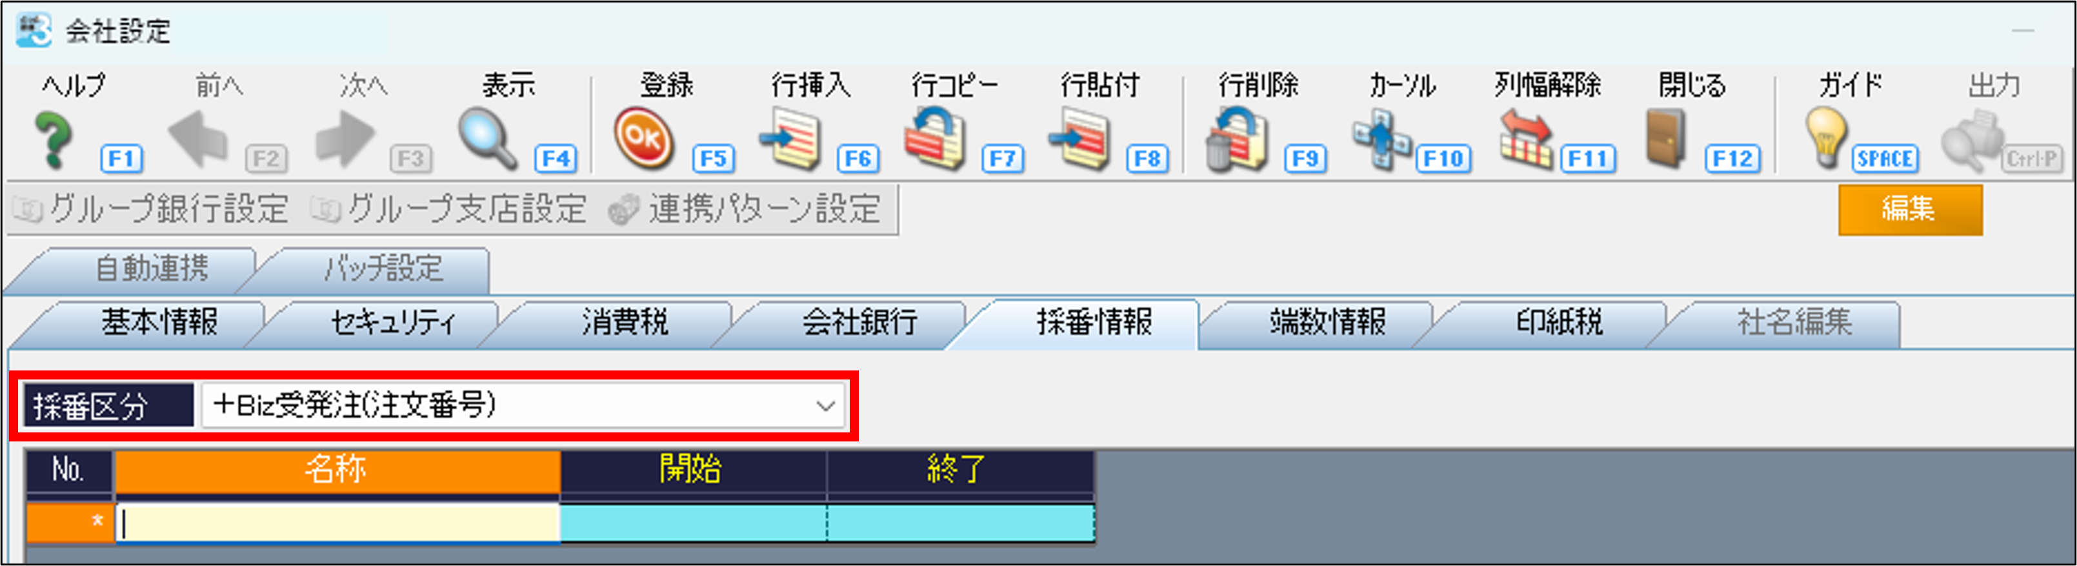Reset column widths with 列幅解除 icon
Image resolution: width=2077 pixels, height=566 pixels.
click(1527, 140)
